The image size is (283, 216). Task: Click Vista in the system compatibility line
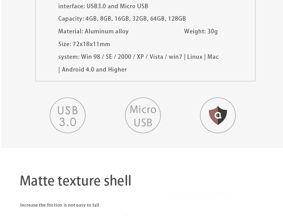(x=156, y=57)
